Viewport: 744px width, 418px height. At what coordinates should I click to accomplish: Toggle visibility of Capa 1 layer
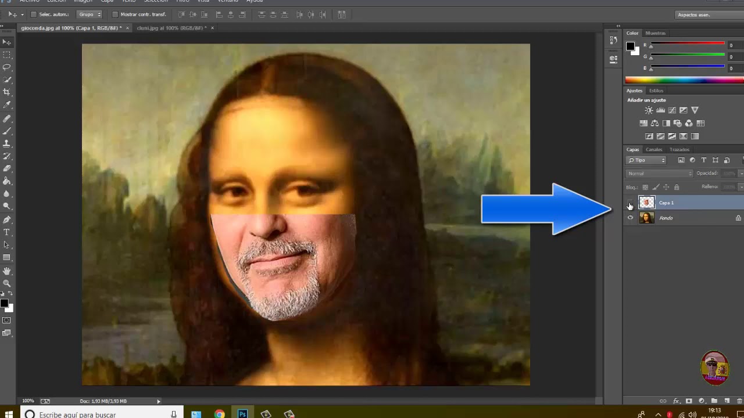click(x=630, y=203)
